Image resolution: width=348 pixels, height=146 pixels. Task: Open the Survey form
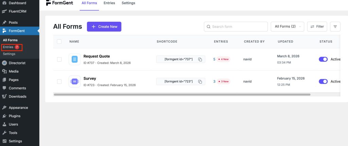[x=90, y=79]
